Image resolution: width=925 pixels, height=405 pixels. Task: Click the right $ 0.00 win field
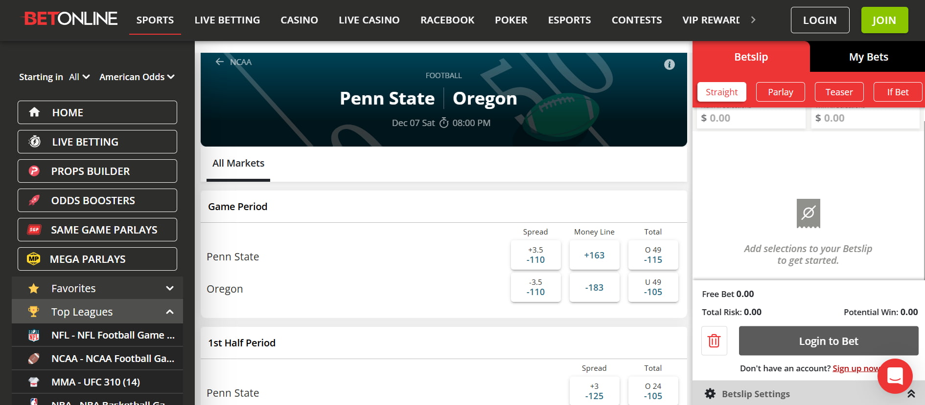(x=865, y=118)
